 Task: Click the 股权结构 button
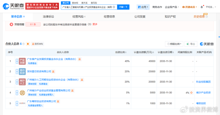(37, 44)
